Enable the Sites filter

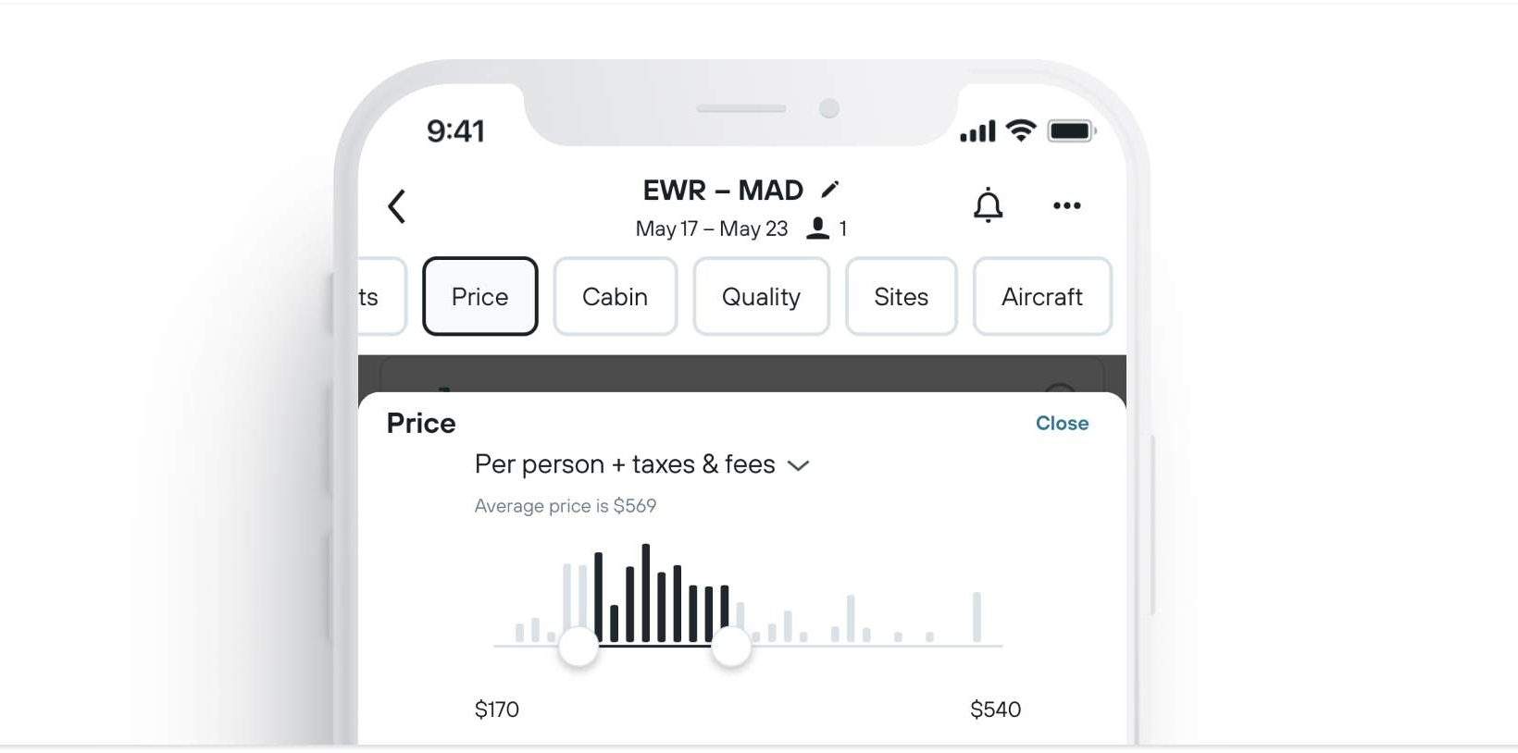pos(901,296)
